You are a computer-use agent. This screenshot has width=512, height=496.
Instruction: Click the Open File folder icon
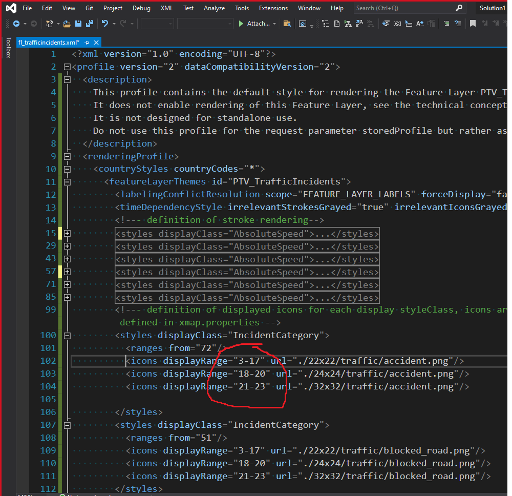pos(67,24)
